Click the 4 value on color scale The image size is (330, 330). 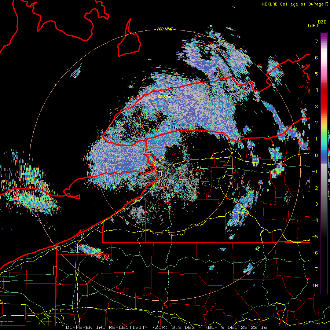click(316, 90)
